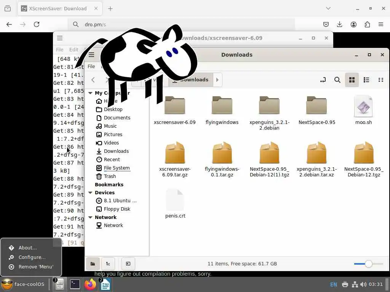Viewport: 390px width, 292px height.
Task: Collapse the Devices section
Action: point(90,193)
